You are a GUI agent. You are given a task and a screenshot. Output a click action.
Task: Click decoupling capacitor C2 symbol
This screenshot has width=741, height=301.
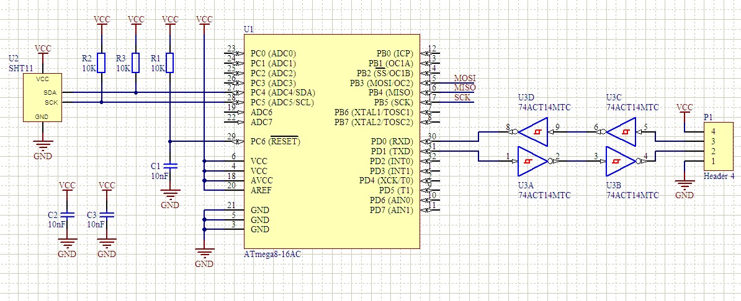pyautogui.click(x=68, y=215)
